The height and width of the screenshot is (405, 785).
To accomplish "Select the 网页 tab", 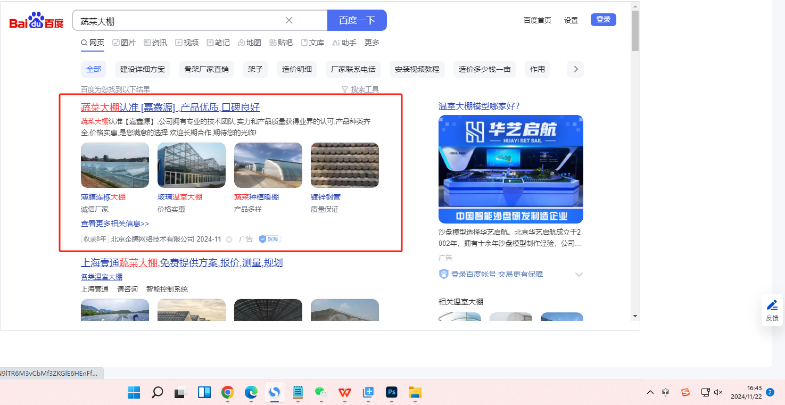I will [x=93, y=43].
